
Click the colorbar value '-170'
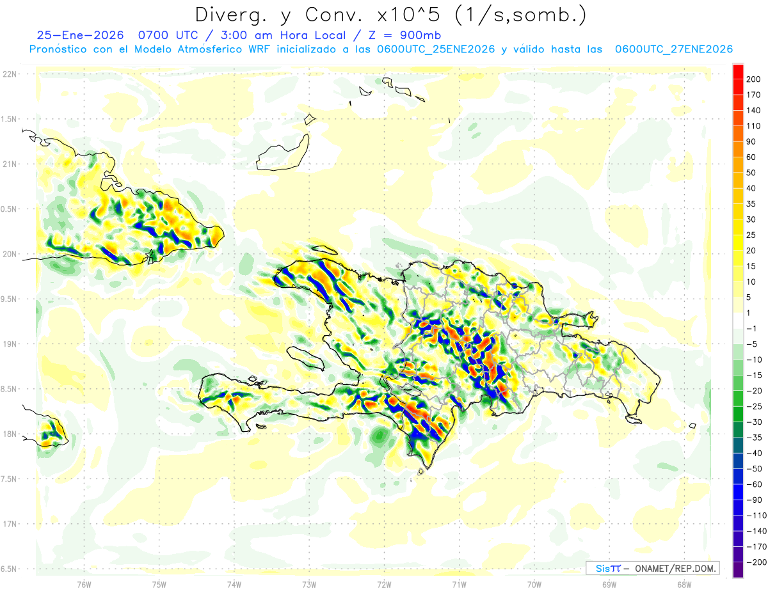tap(756, 547)
